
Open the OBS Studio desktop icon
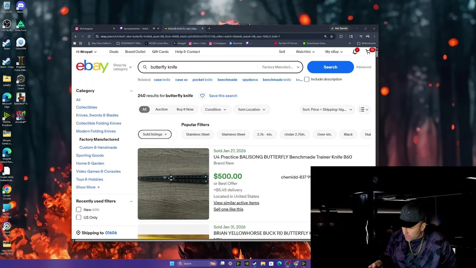click(x=7, y=25)
